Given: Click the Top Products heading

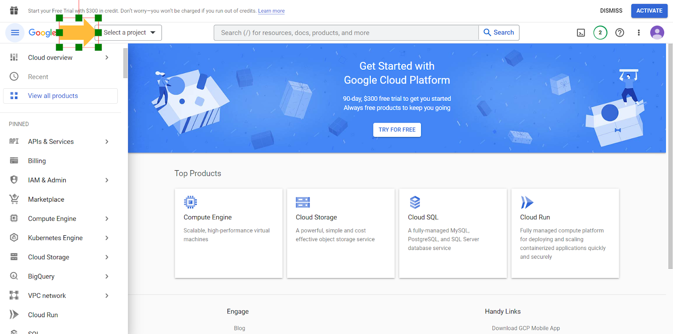Looking at the screenshot, I should (198, 174).
